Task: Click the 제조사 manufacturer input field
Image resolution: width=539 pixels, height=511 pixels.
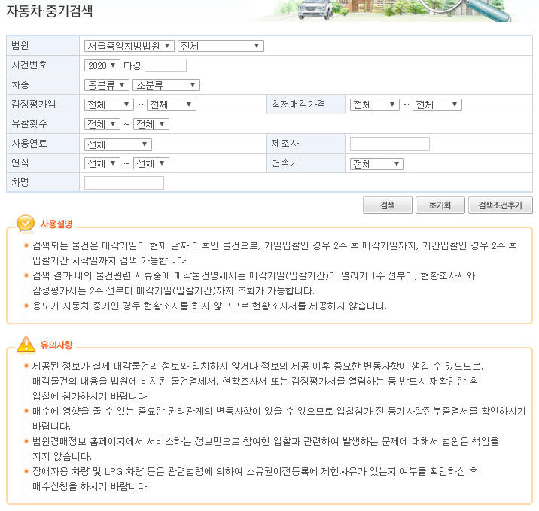Action: [x=390, y=144]
